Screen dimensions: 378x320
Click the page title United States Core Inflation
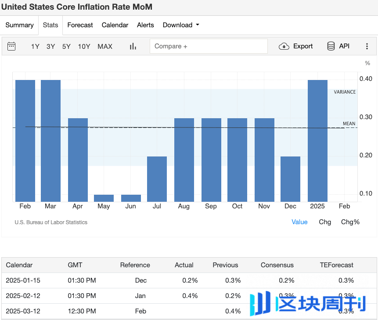(77, 7)
